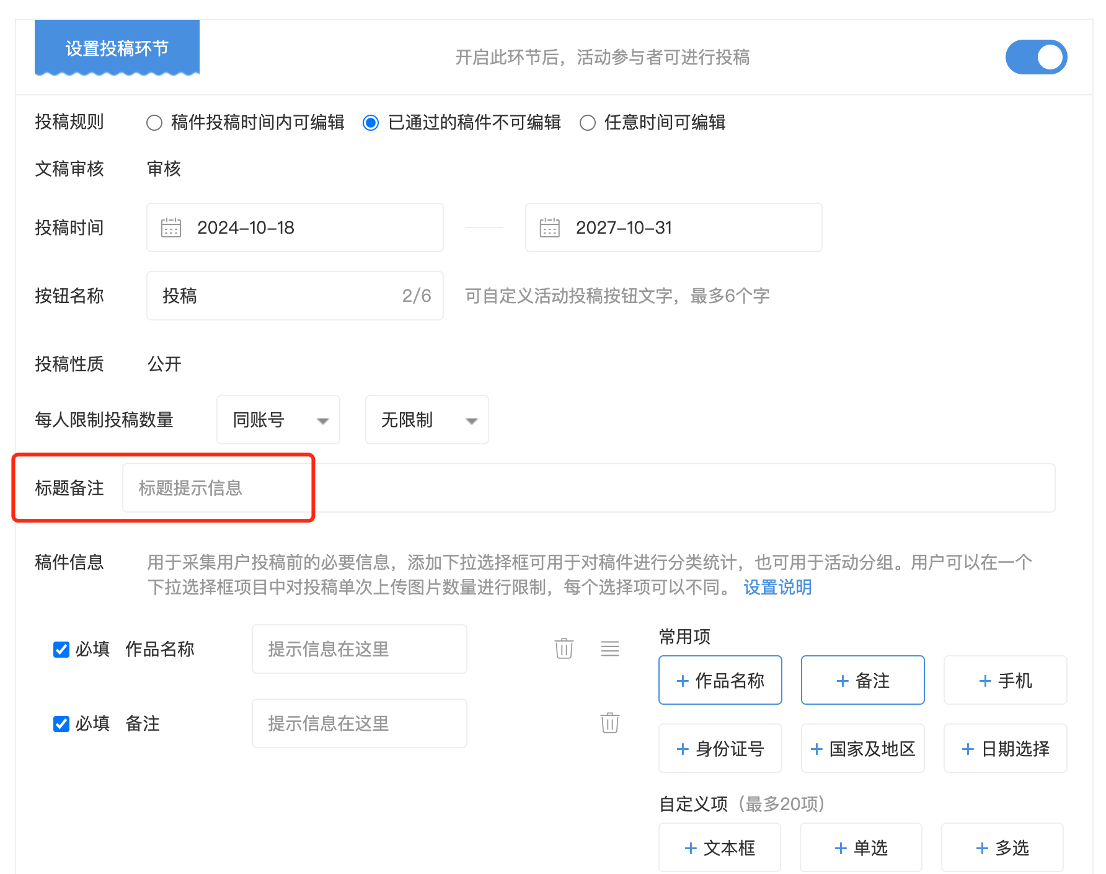Select 任意时间可编辑 radio option

587,123
